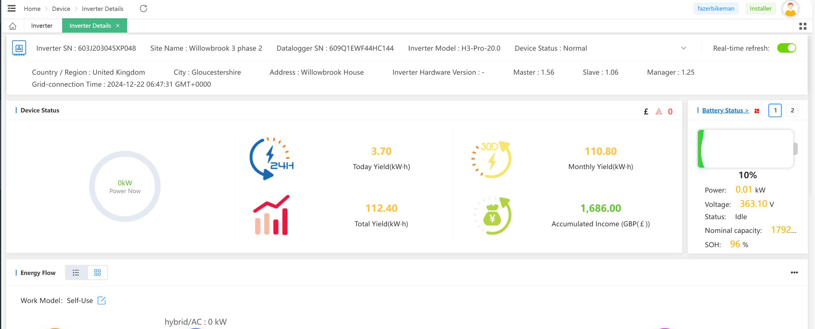
Task: Click the user avatar picture
Action: [x=790, y=9]
